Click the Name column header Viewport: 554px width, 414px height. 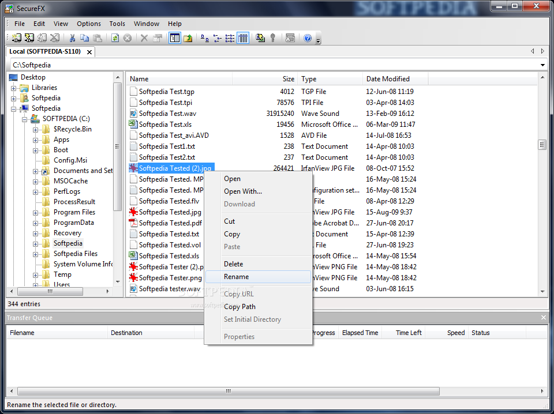(x=139, y=79)
